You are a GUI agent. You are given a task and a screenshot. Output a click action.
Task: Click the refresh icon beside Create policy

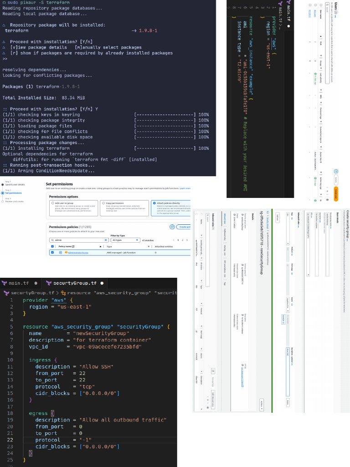[172, 227]
